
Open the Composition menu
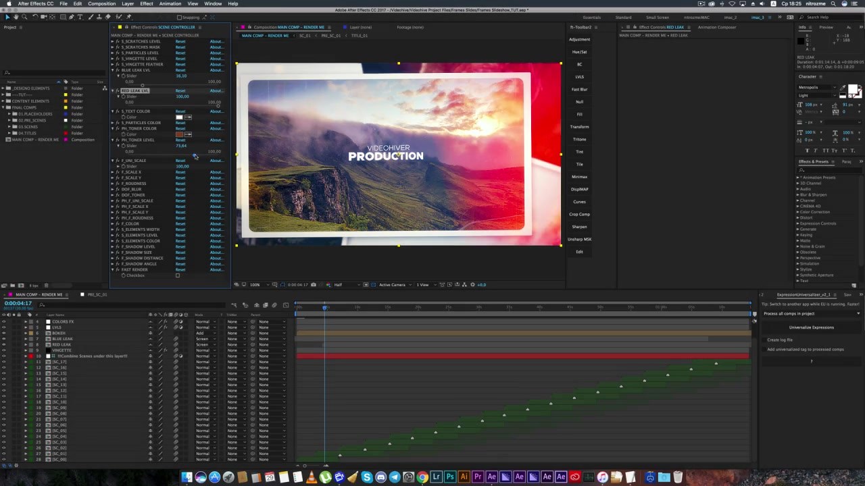click(102, 3)
